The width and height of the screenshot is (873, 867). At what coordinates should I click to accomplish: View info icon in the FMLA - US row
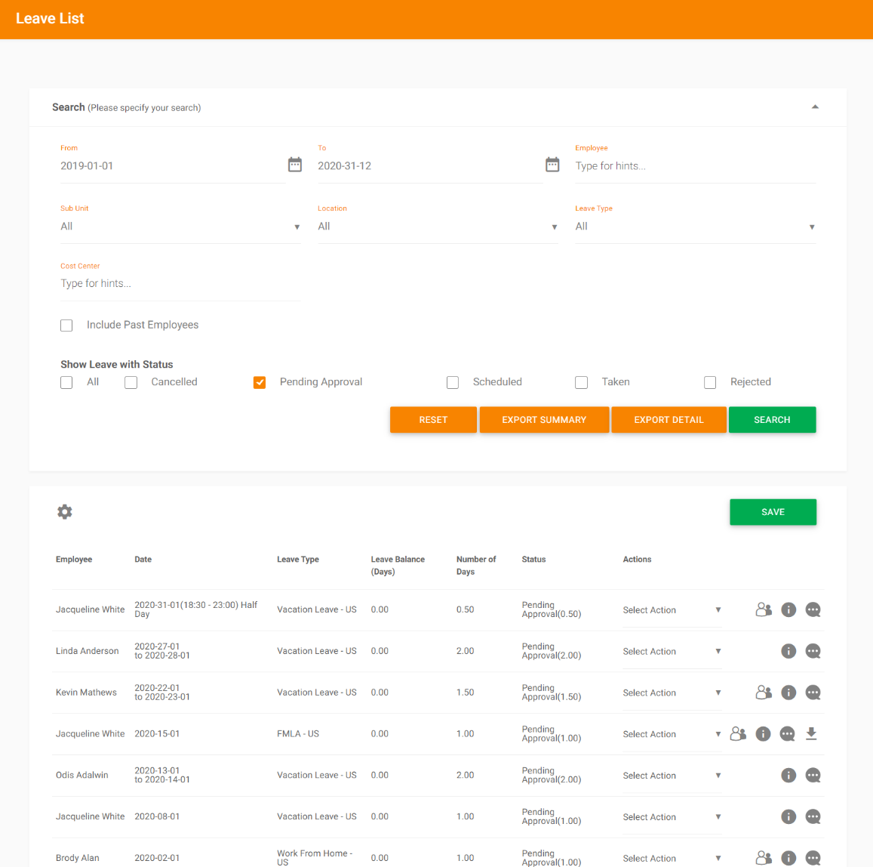point(763,734)
